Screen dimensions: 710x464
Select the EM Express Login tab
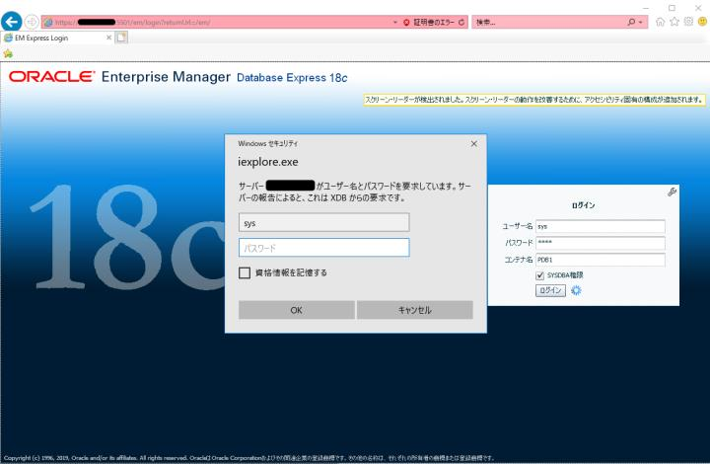click(x=53, y=38)
